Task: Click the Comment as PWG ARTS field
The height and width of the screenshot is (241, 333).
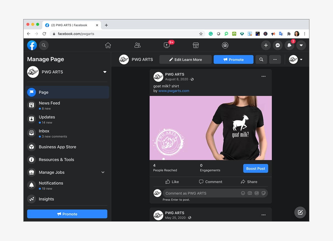Action: [201, 193]
